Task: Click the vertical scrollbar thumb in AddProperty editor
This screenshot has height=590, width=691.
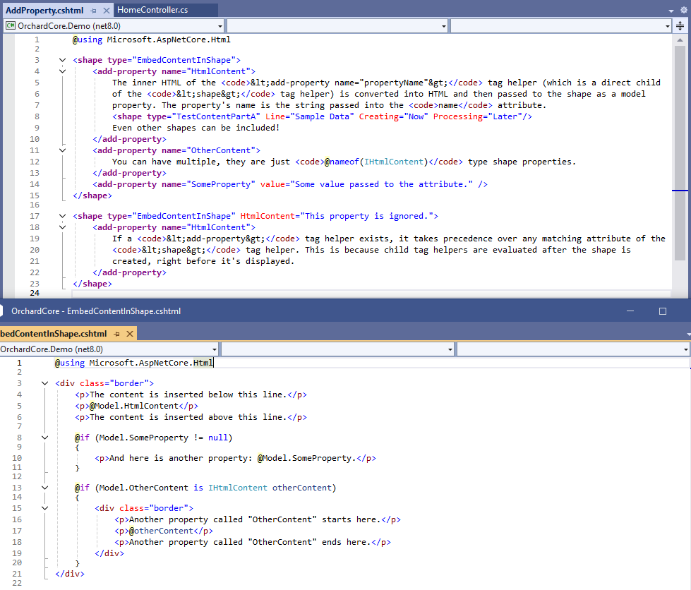Action: click(680, 152)
